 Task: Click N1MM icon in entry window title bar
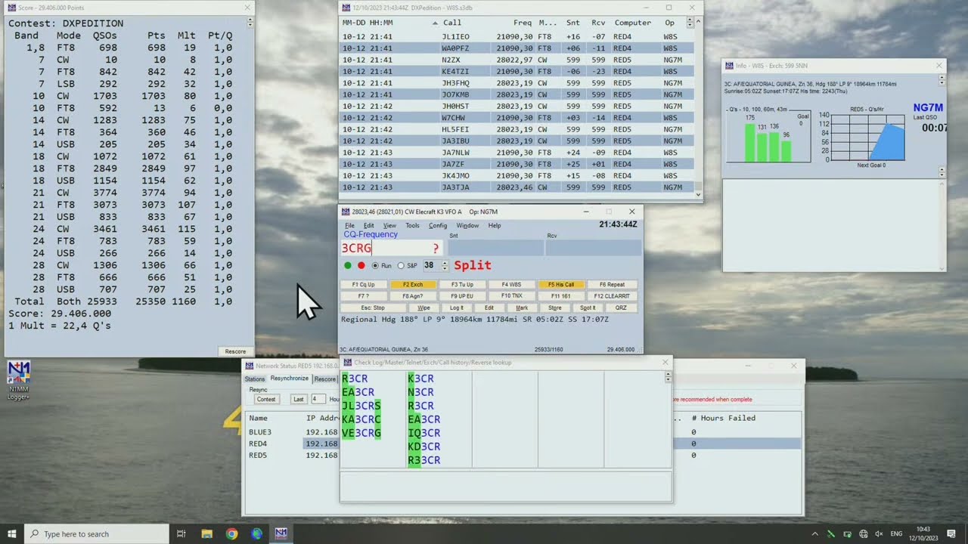point(346,212)
